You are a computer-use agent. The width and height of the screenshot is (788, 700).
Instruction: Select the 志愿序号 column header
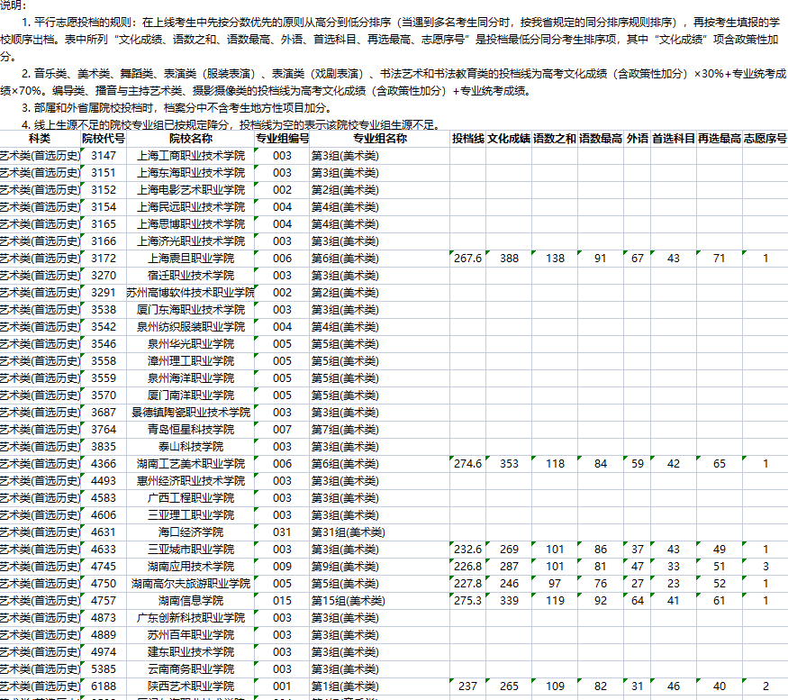pyautogui.click(x=765, y=139)
